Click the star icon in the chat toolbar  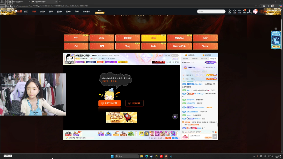click(189, 132)
